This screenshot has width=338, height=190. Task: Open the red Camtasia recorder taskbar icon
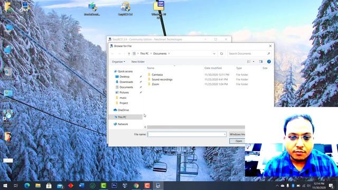tap(147, 185)
